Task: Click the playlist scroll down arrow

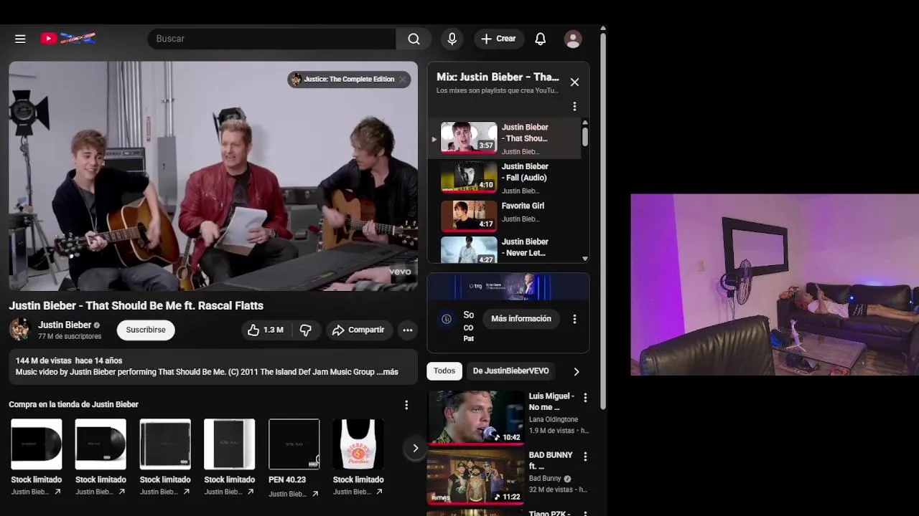Action: (585, 259)
